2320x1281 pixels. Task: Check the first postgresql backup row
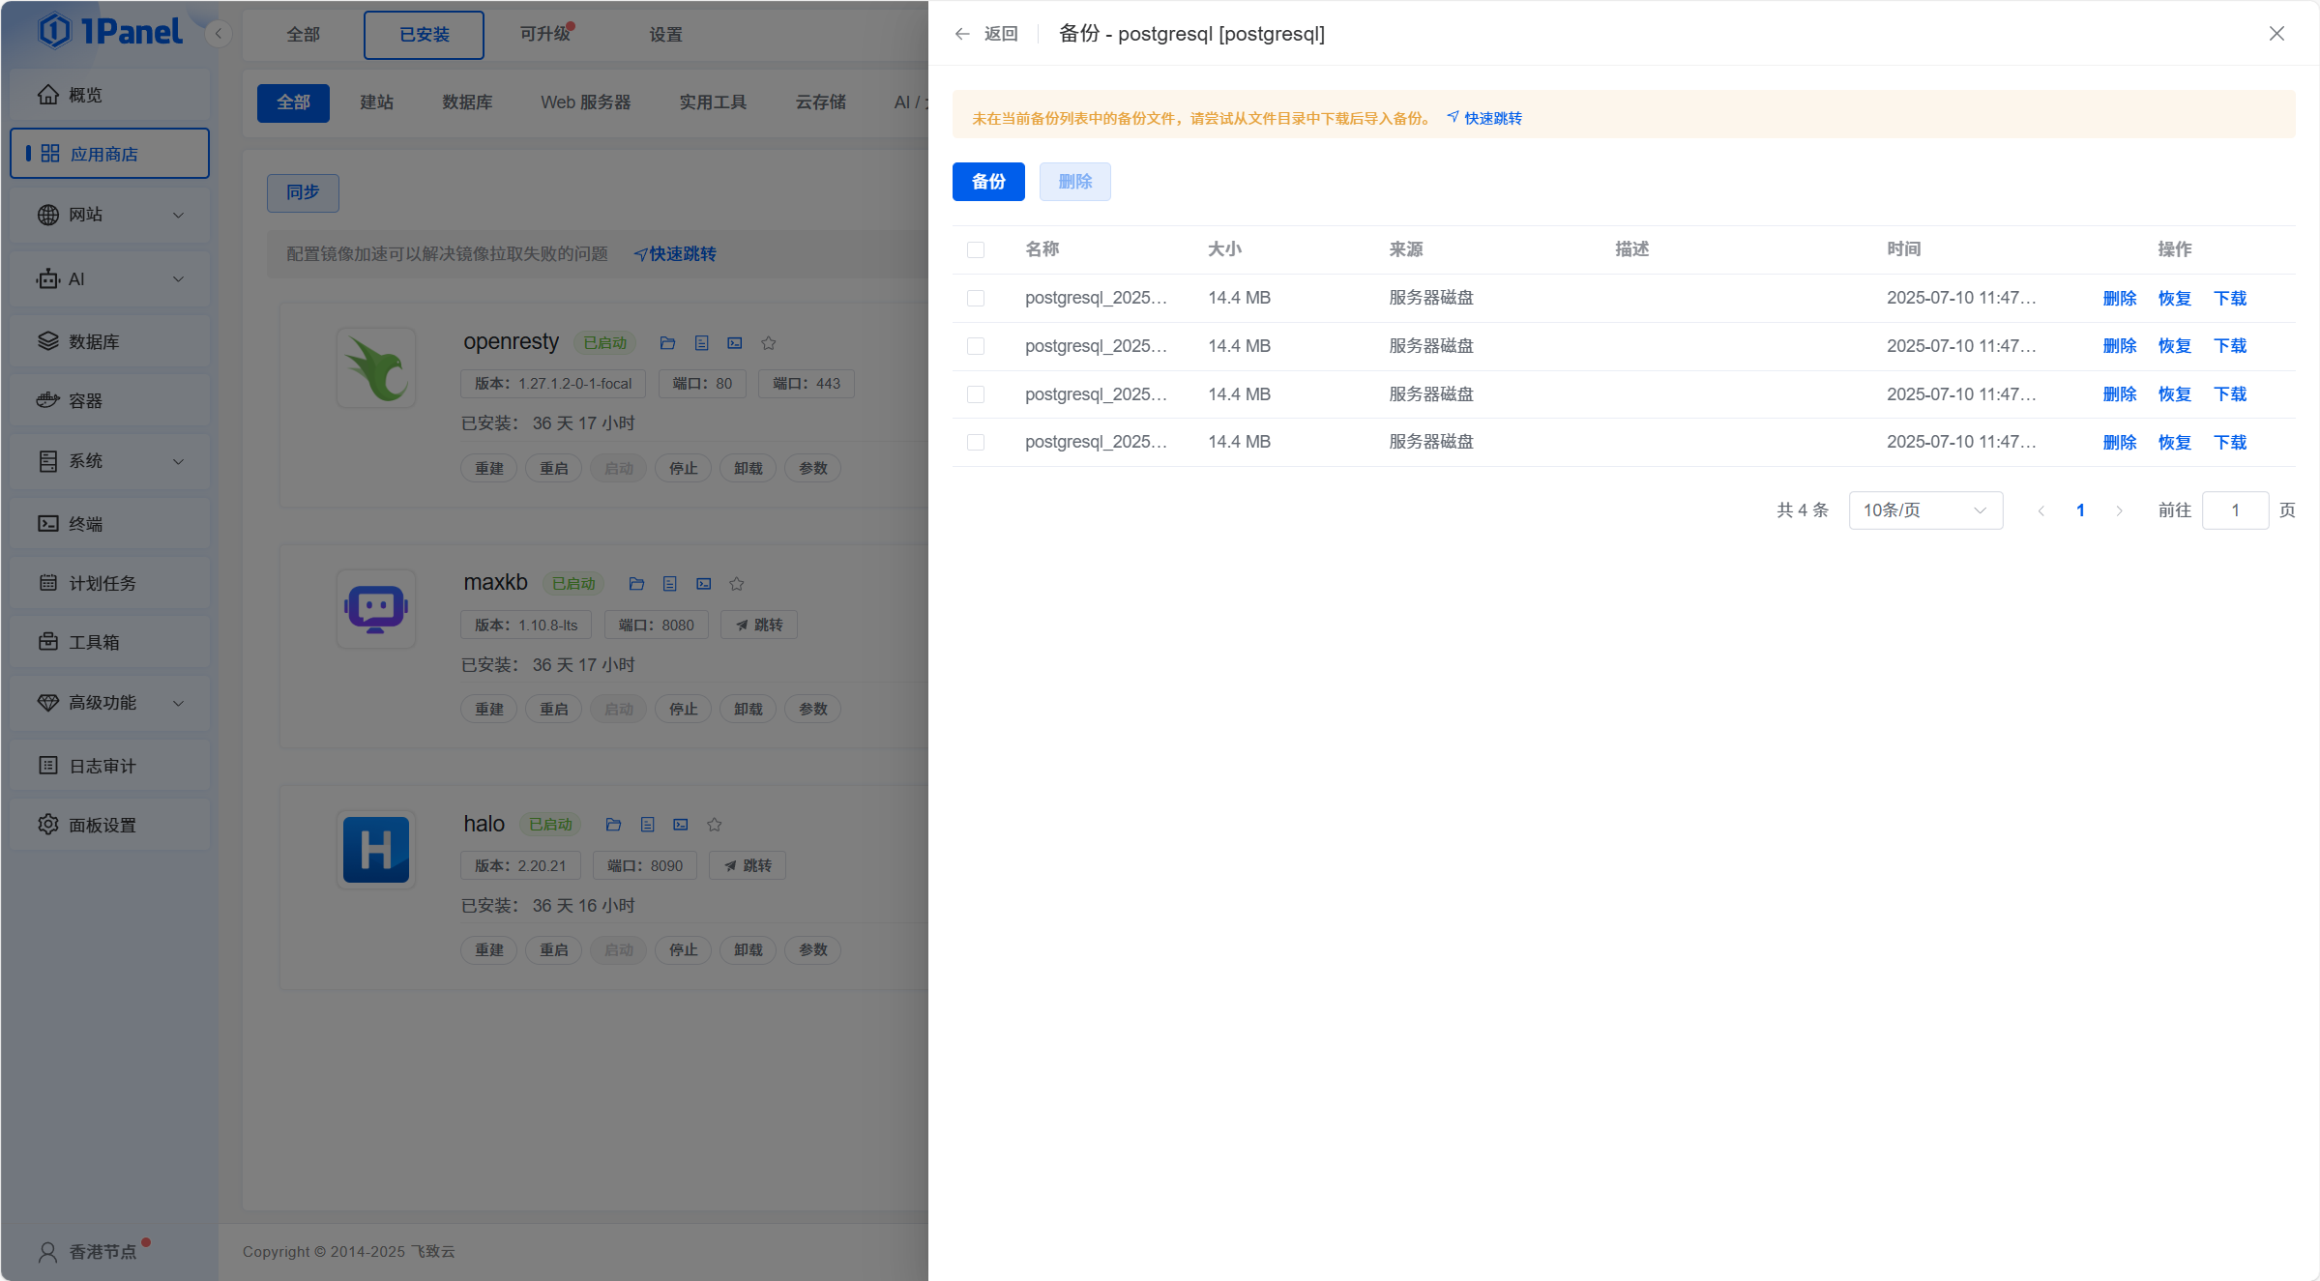coord(976,299)
